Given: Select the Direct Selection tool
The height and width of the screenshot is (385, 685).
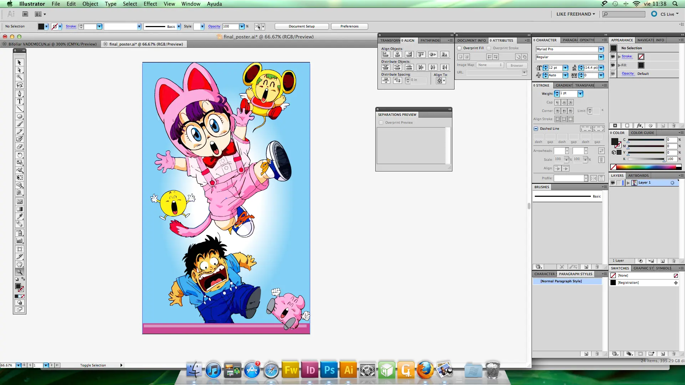Looking at the screenshot, I should pyautogui.click(x=19, y=70).
